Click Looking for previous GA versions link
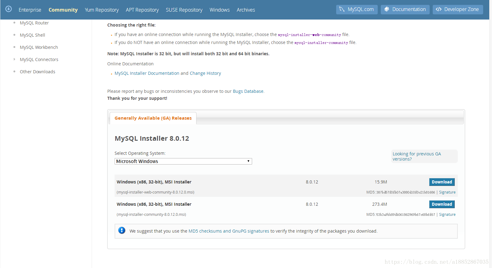This screenshot has height=268, width=492. (417, 156)
